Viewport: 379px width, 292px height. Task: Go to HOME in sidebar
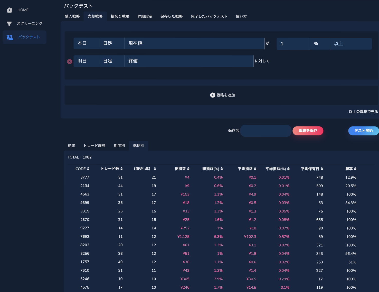(23, 10)
